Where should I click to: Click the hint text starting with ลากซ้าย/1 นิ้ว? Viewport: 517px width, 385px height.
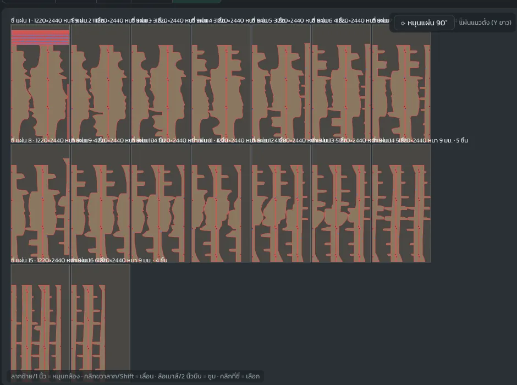[x=135, y=376]
